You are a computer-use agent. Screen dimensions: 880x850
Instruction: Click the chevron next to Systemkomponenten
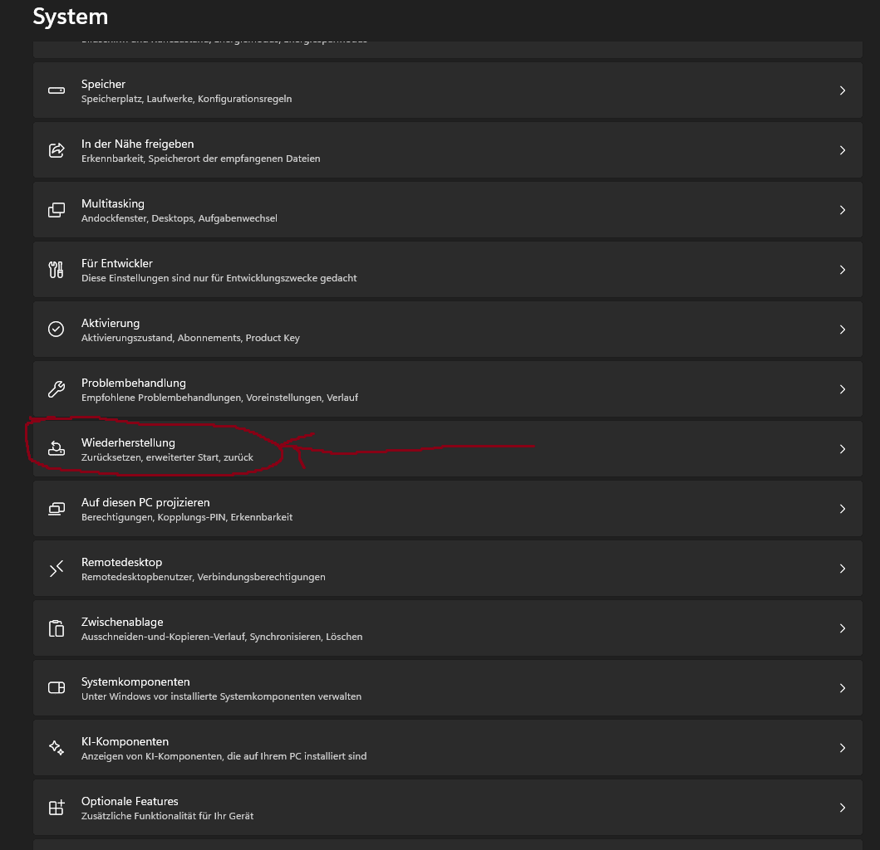point(842,688)
